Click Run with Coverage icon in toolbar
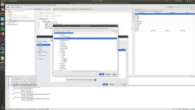 point(179,7)
